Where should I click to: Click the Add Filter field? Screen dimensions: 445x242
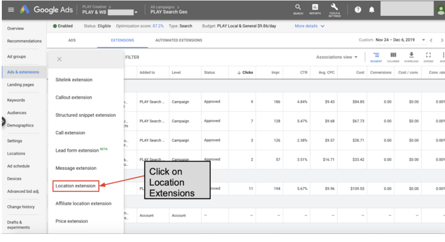click(x=132, y=57)
